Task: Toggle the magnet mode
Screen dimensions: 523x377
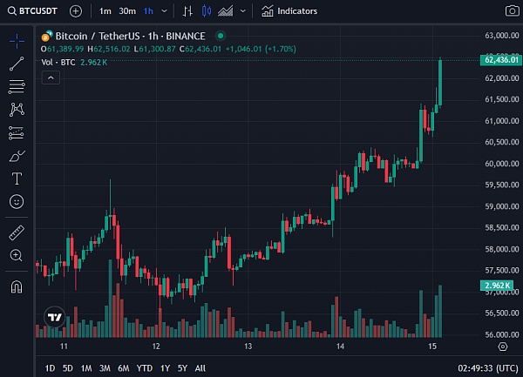Action: point(17,286)
